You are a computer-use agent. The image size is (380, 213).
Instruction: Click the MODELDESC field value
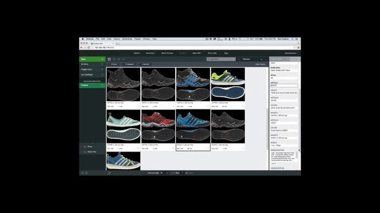click(x=284, y=70)
